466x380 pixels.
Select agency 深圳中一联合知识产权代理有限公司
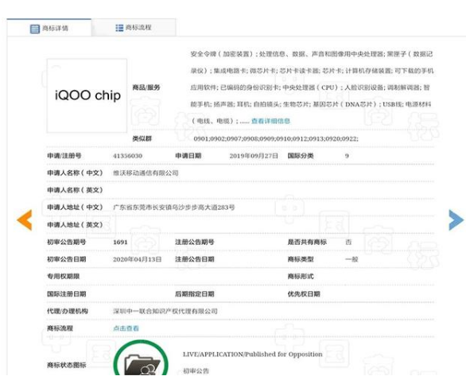pyautogui.click(x=165, y=311)
